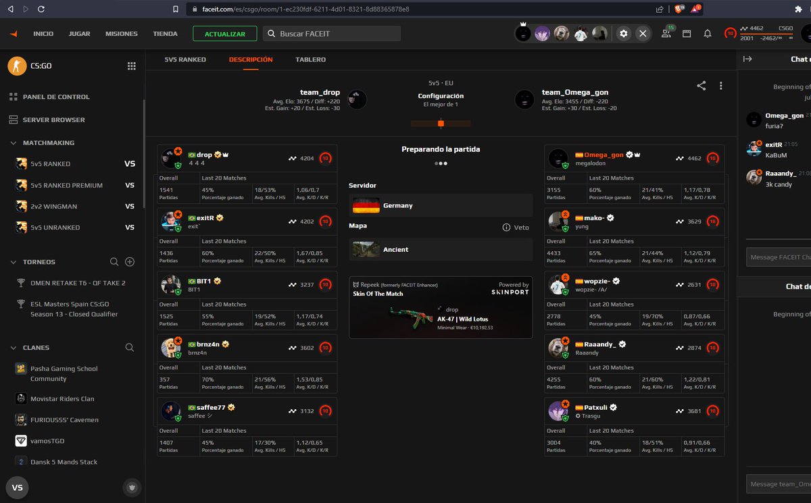Viewport: 811px width, 503px height.
Task: Select the DESCRIPCIÓN tab
Action: (251, 59)
